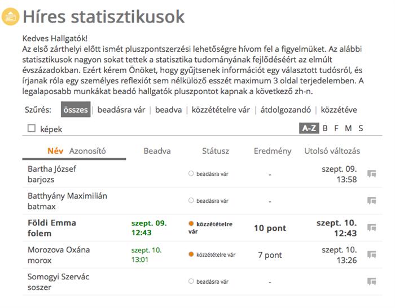Show only átdolgozandó submissions
This screenshot has width=395, height=308.
pos(286,110)
